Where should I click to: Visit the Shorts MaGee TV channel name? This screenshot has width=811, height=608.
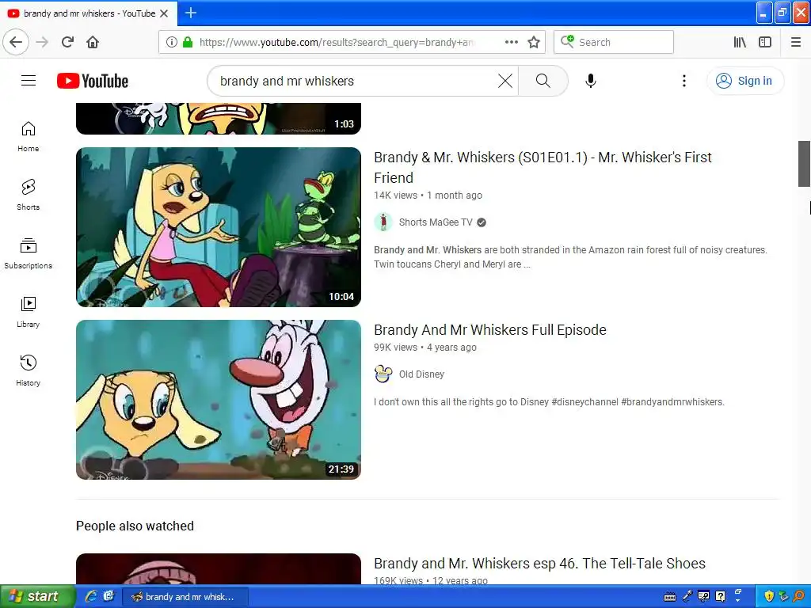(436, 222)
